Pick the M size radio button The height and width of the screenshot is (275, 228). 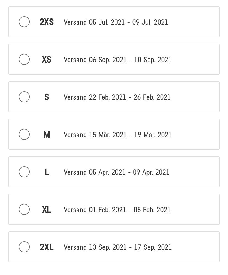[24, 135]
